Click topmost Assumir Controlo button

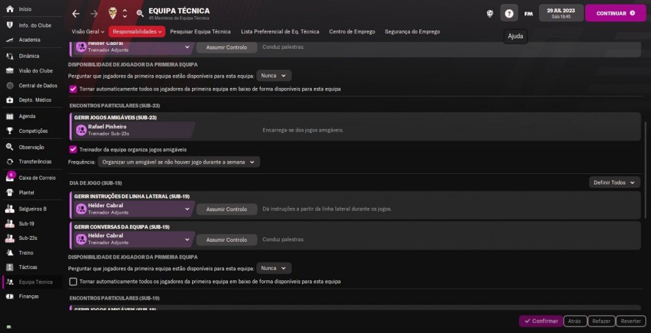click(227, 48)
